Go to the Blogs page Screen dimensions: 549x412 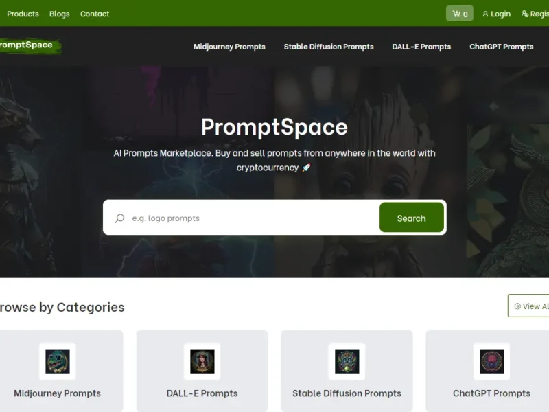60,14
